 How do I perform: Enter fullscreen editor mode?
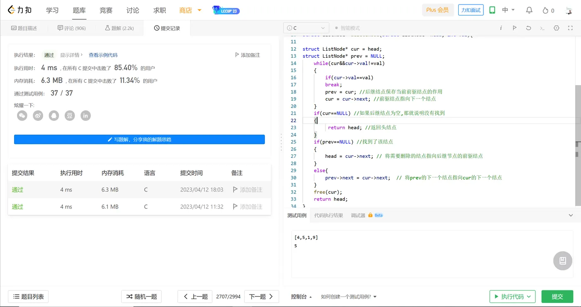[x=569, y=28]
